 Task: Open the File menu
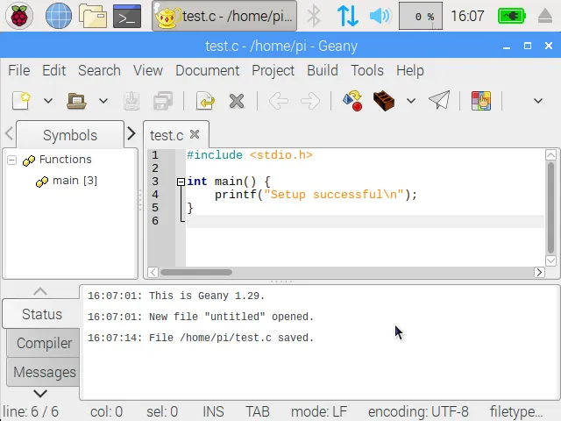19,70
